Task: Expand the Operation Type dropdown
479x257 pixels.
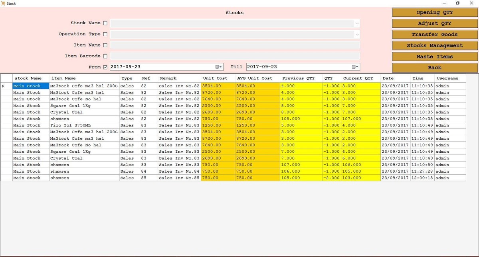Action: (357, 35)
